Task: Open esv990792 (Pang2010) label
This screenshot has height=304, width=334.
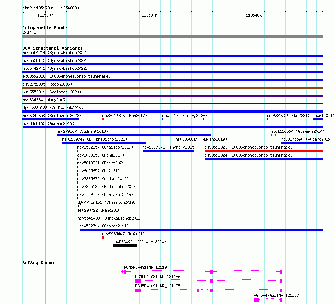Action: pyautogui.click(x=100, y=210)
